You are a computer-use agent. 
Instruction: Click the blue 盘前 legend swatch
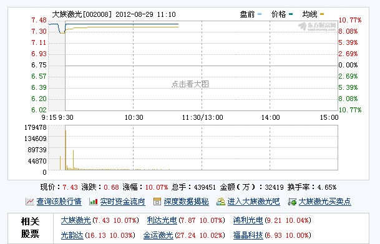(x=260, y=14)
